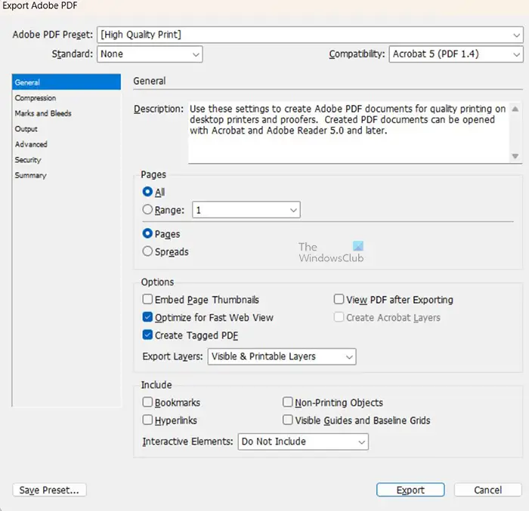Click the Export button
The height and width of the screenshot is (511, 529).
[410, 490]
